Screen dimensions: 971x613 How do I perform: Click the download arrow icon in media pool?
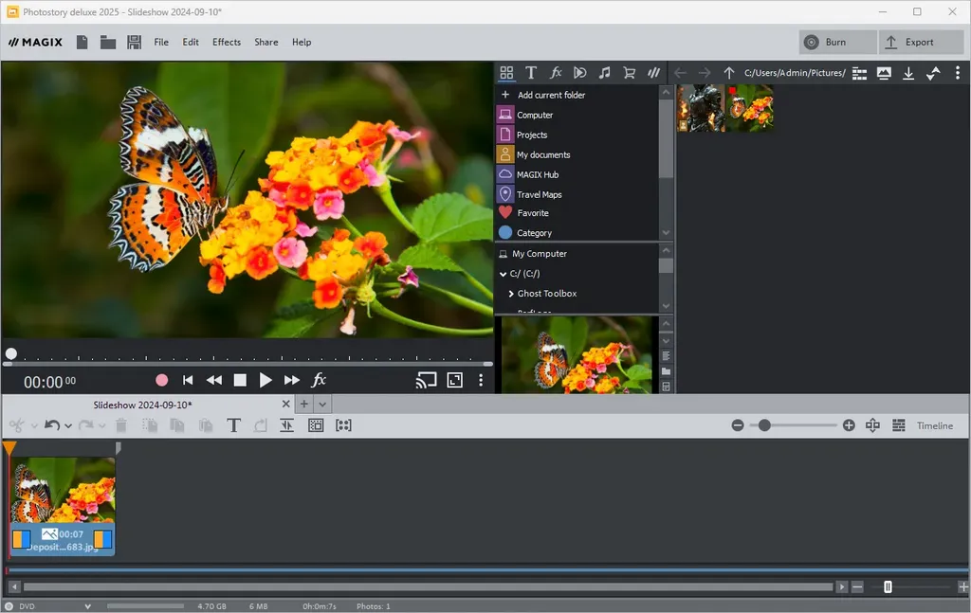(908, 73)
